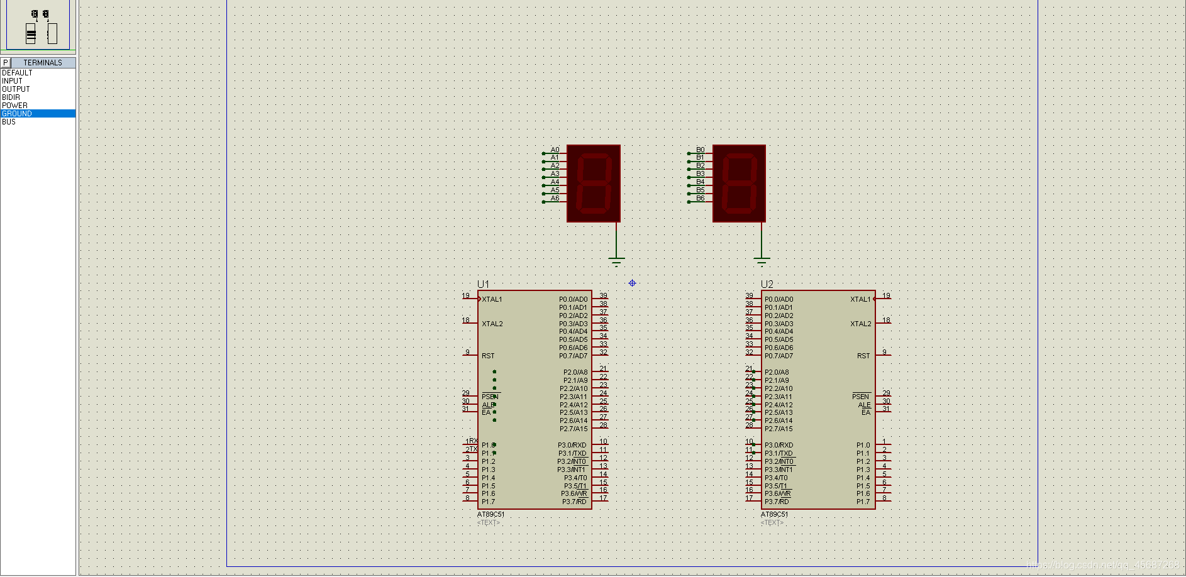
Task: Click wire label B6 on right display
Action: point(701,198)
